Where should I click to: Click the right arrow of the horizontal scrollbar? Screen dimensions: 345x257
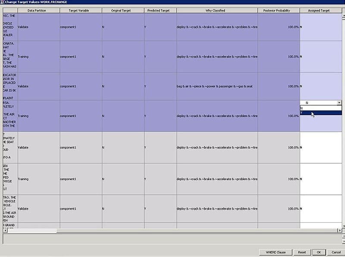point(339,231)
